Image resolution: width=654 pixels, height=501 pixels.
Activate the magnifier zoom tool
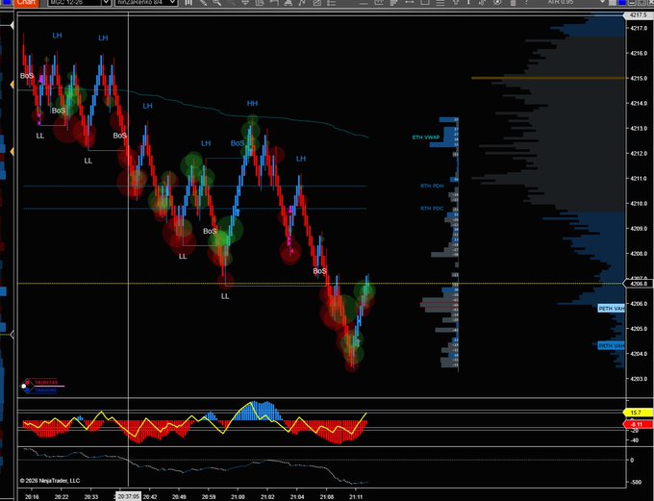pos(217,3)
